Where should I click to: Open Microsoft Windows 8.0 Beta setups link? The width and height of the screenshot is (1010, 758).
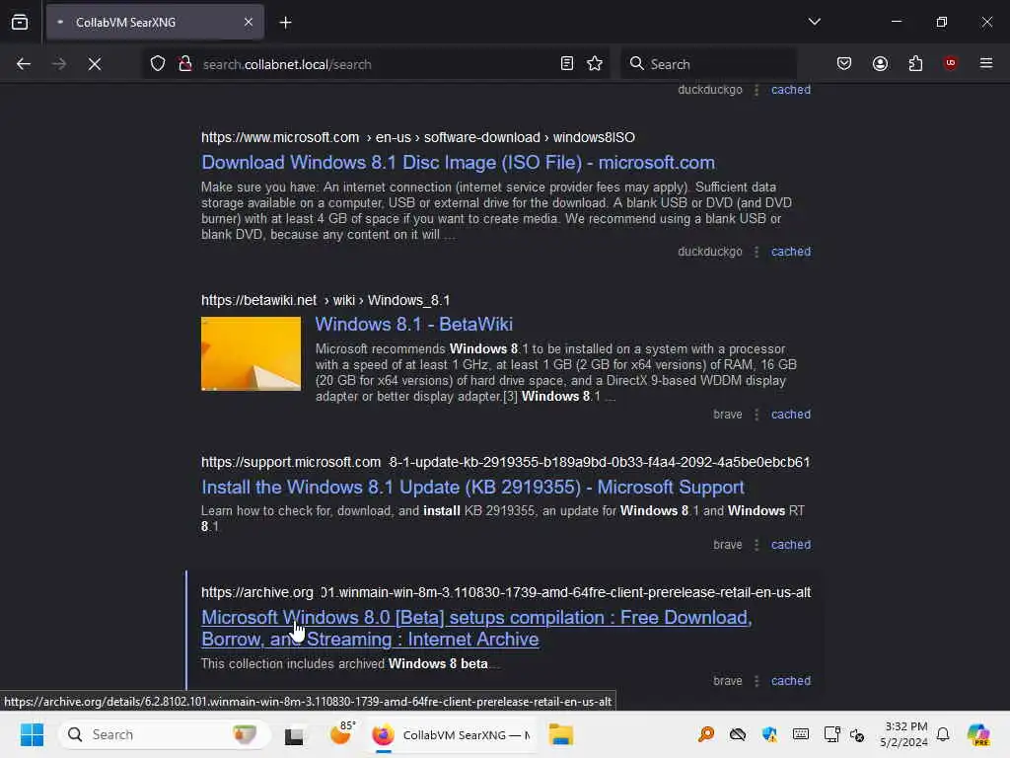click(476, 628)
